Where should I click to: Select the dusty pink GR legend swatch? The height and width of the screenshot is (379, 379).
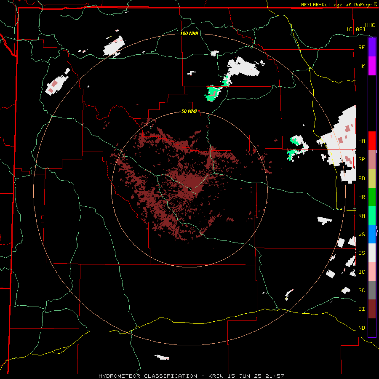click(372, 160)
